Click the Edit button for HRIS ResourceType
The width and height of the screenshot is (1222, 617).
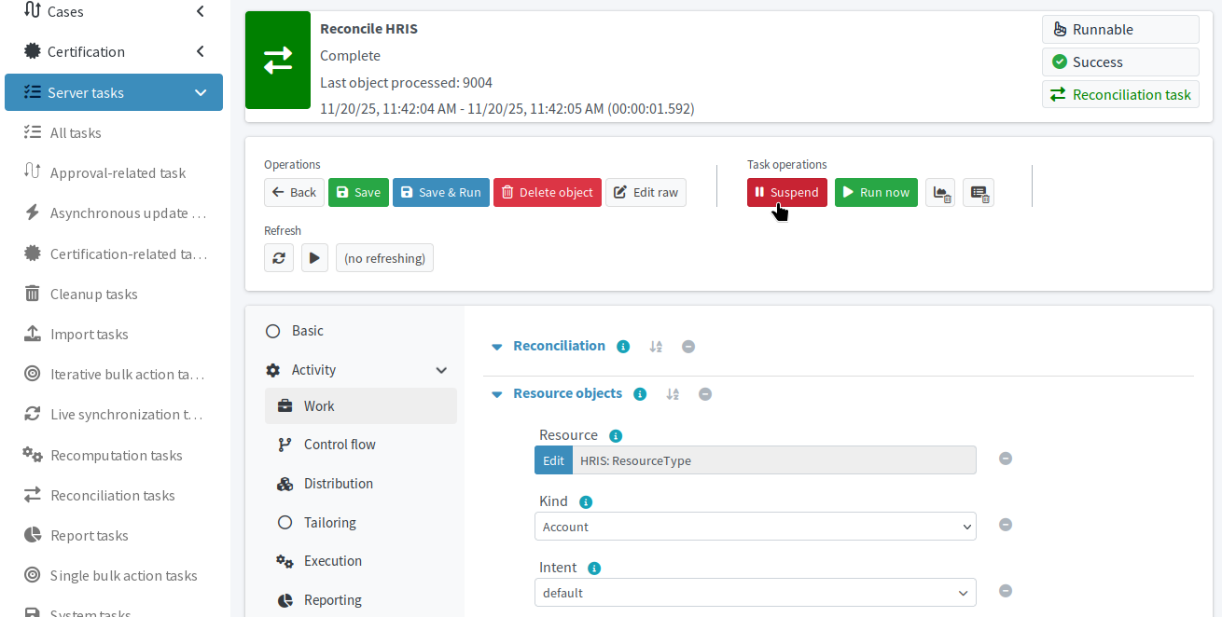[x=553, y=459]
